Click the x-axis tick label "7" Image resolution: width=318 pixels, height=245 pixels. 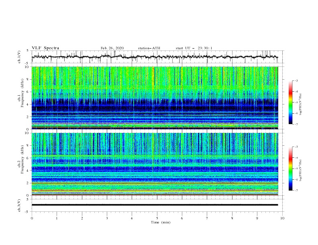click(x=207, y=218)
